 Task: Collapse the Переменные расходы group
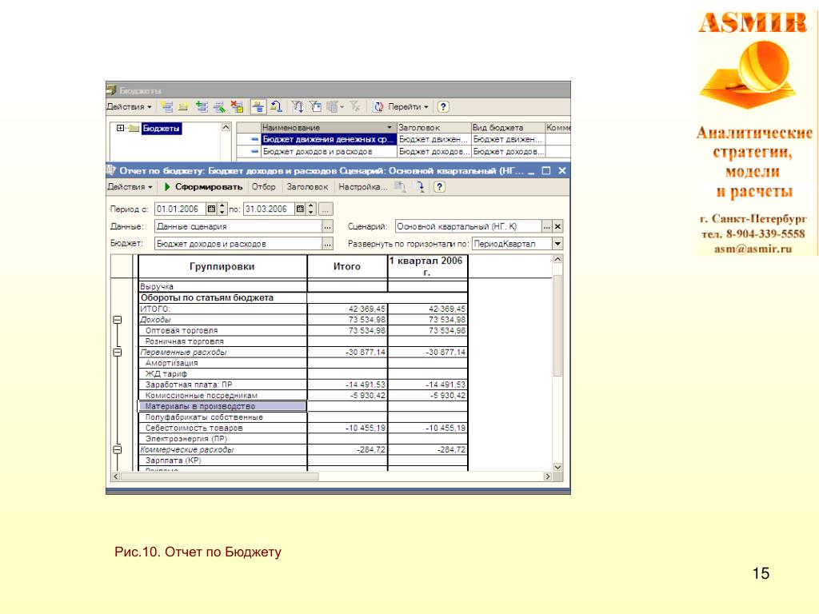tap(118, 353)
